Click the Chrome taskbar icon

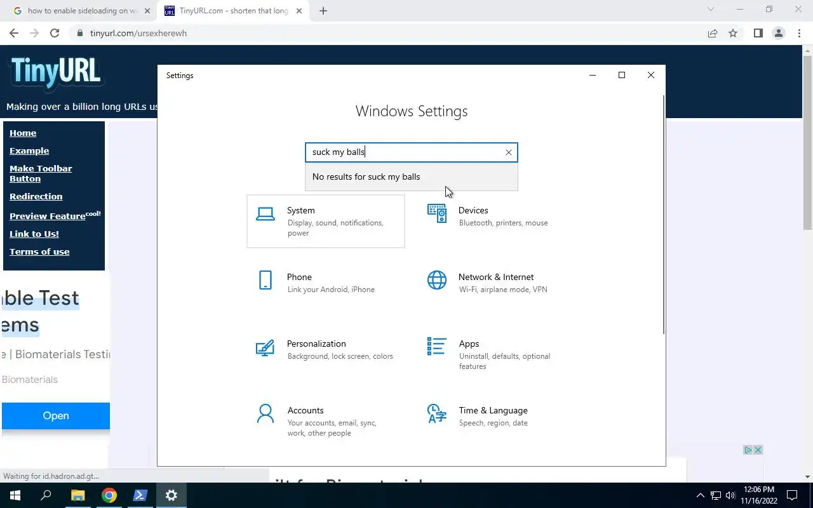point(109,495)
